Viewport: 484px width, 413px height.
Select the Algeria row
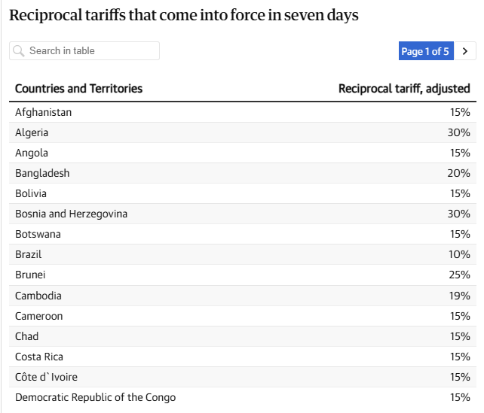243,132
